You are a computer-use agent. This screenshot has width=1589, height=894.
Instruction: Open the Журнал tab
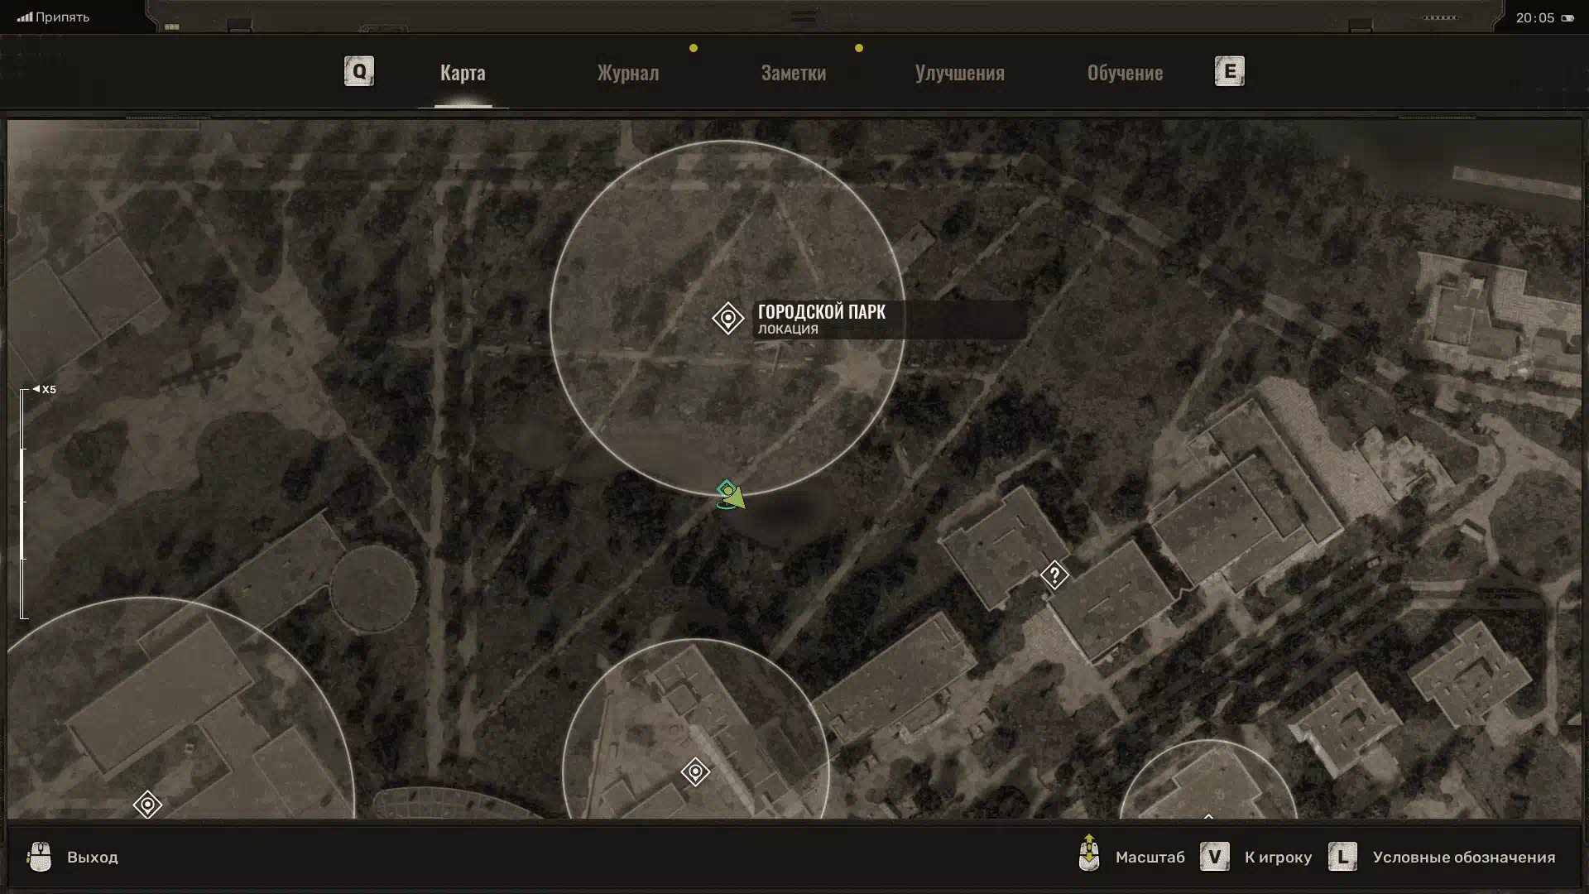[x=628, y=73]
